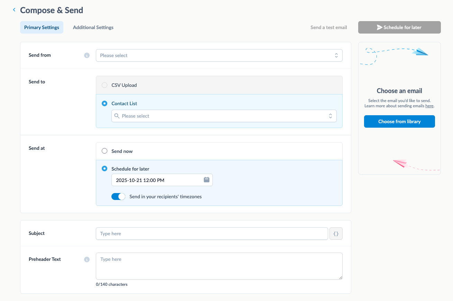The height and width of the screenshot is (301, 453).
Task: Click the blue paper airplane illustration
Action: 420,52
